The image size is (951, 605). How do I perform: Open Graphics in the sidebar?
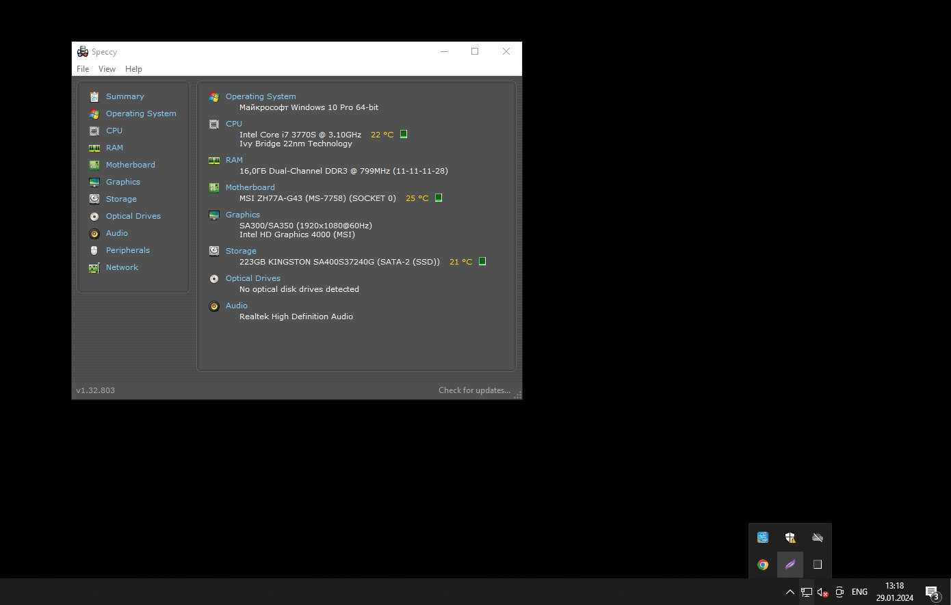pos(122,182)
